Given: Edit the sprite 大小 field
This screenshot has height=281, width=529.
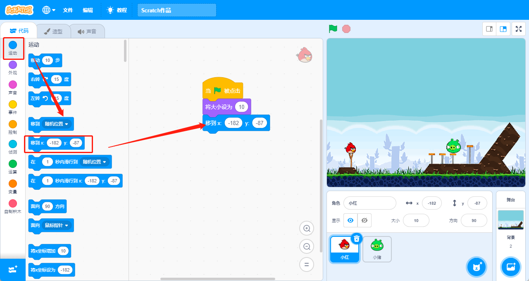Looking at the screenshot, I should tap(416, 220).
